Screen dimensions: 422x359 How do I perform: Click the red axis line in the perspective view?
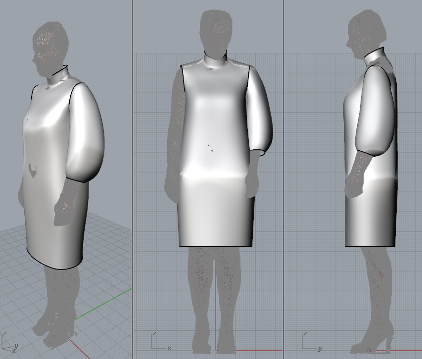tap(79, 348)
